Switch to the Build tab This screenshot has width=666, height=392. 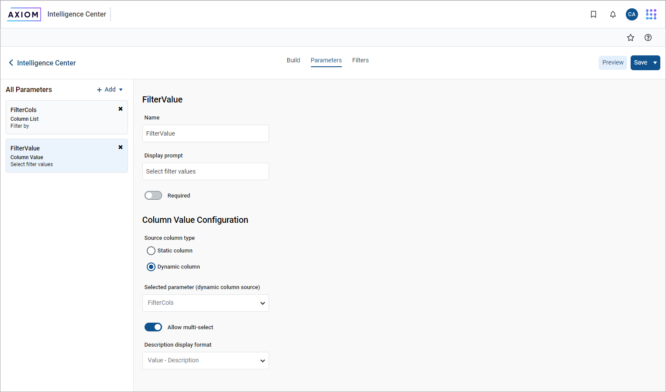click(293, 60)
